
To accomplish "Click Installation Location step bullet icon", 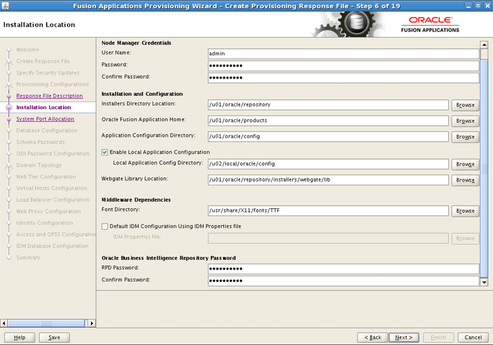I will tap(9, 108).
